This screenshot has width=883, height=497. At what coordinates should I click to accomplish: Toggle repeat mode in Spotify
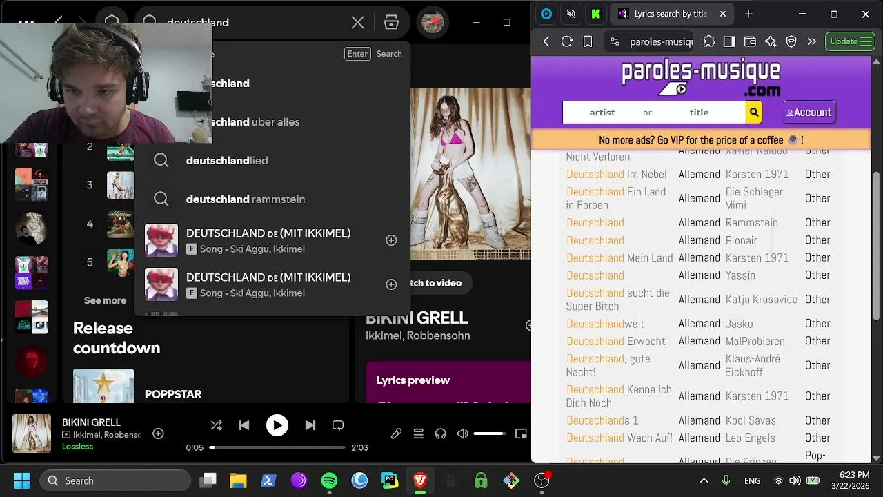pos(338,425)
